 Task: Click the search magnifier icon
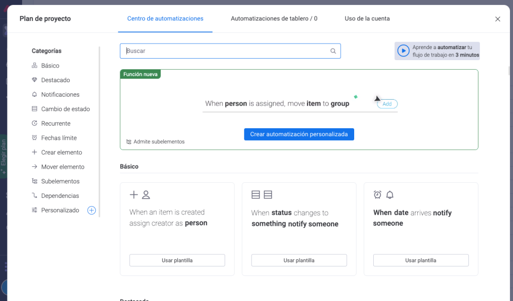pos(333,51)
